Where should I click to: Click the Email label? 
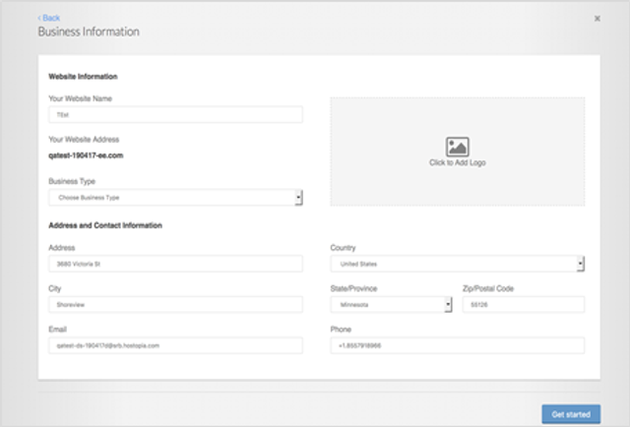click(x=57, y=330)
